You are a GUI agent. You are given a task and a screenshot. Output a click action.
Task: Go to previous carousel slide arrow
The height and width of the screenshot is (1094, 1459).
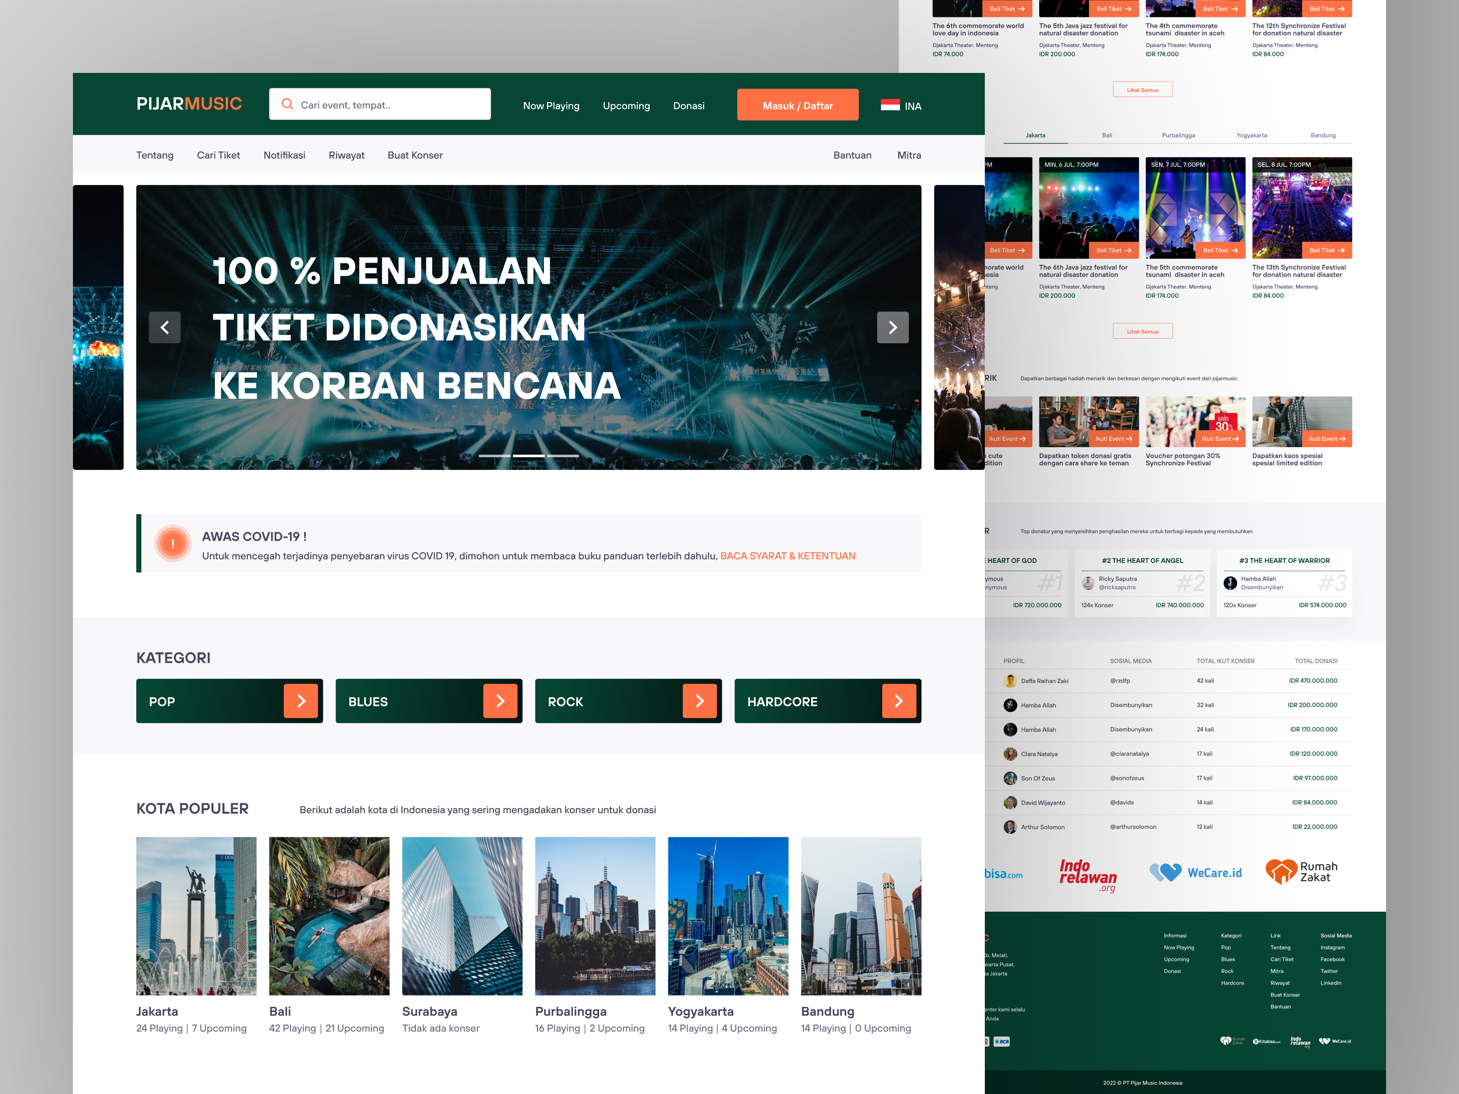[x=165, y=327]
